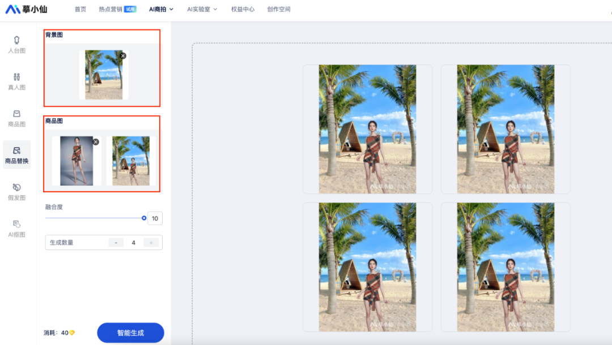Decrease 生成数量 with the minus control
The height and width of the screenshot is (345, 612).
[116, 242]
